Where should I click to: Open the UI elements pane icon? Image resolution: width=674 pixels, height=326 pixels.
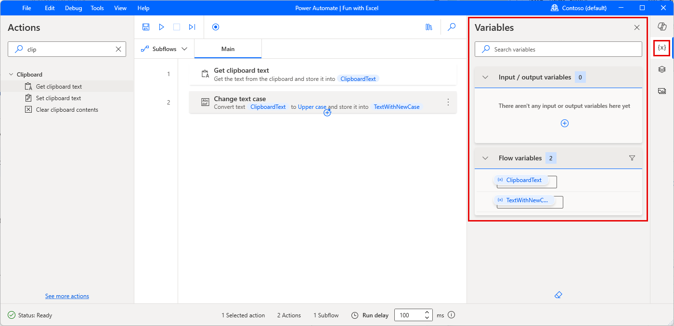point(661,69)
